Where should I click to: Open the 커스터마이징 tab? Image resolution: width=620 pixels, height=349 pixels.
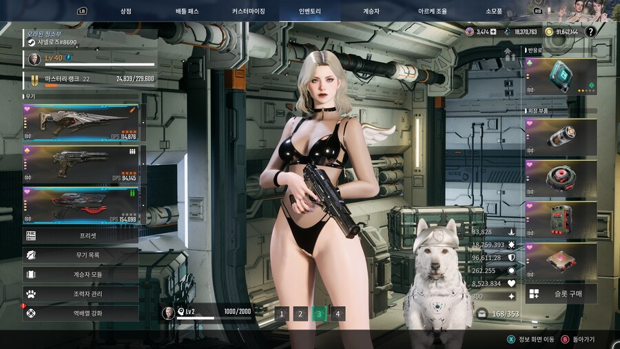click(248, 11)
